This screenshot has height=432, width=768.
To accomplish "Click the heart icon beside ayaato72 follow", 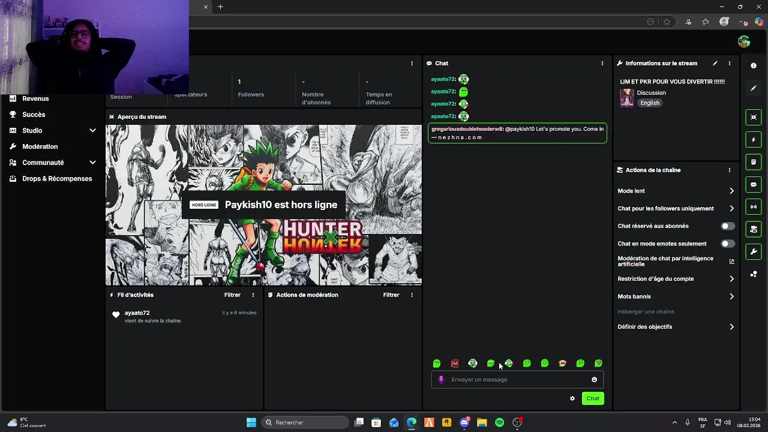I will 116,315.
